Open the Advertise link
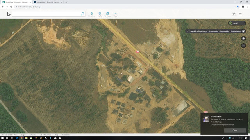Image resolution: width=250 pixels, height=140 pixels. 33,135
